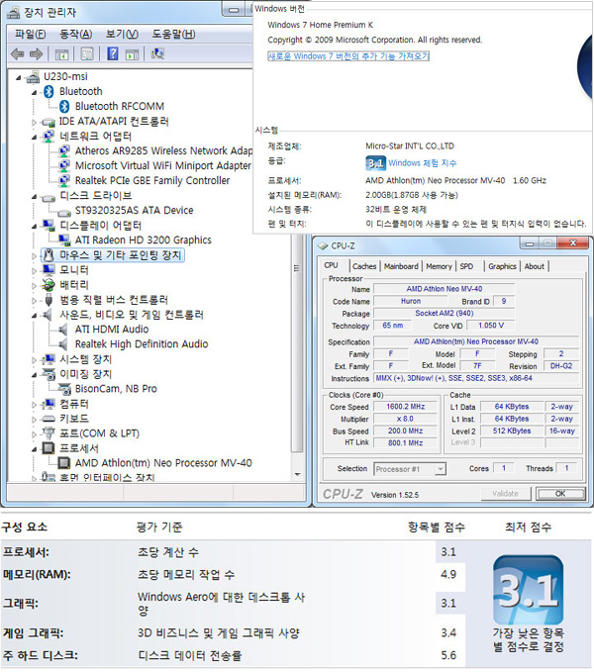Viewport: 594px width, 672px height.
Task: Select ST9320325AS ATA Device disk icon
Action: pyautogui.click(x=64, y=211)
